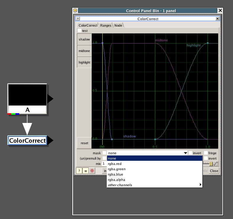Screen dimensions: 233x219
Task: Open help with the ? button
Action: (x=79, y=171)
